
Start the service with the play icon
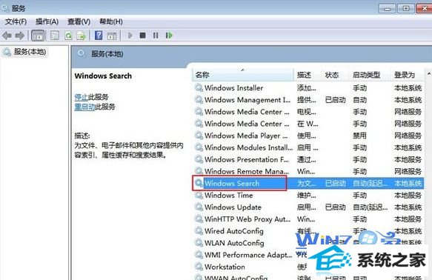click(x=130, y=36)
